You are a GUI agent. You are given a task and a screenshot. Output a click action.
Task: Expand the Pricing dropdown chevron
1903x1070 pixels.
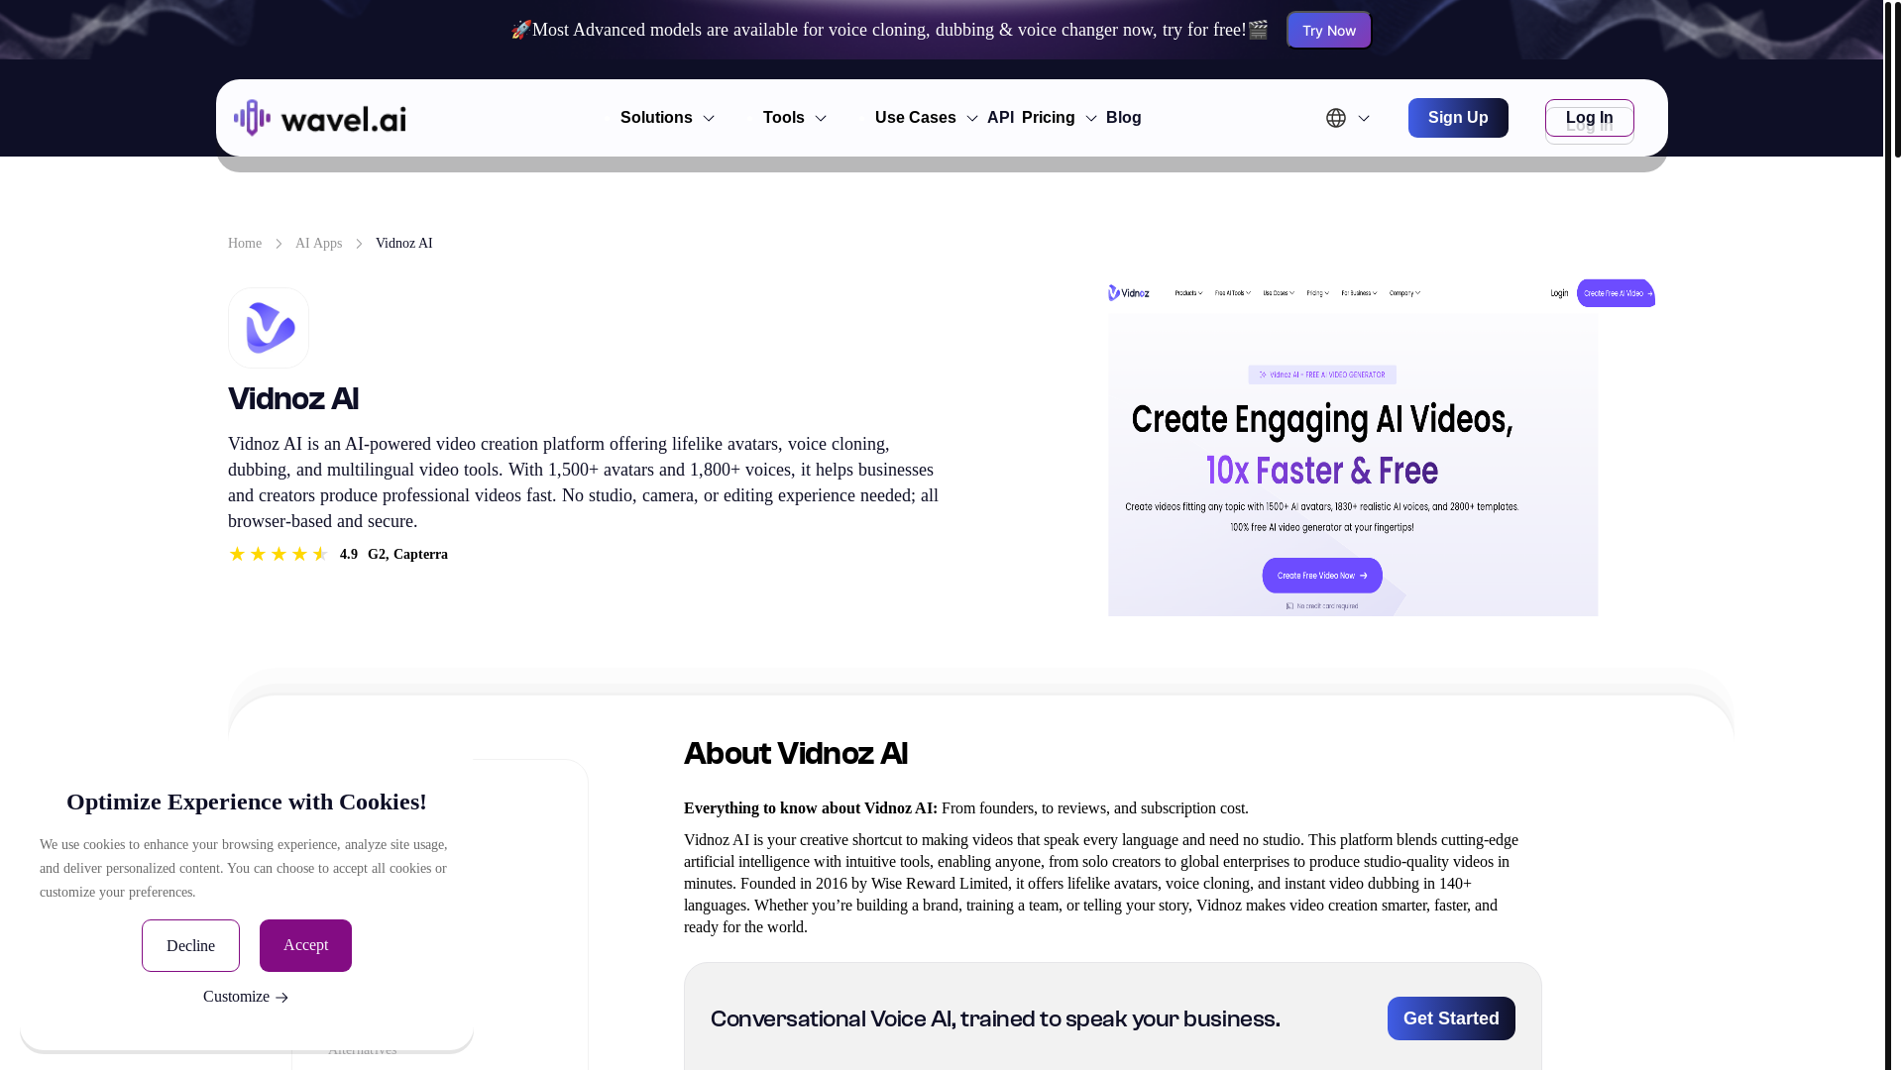point(1091,119)
